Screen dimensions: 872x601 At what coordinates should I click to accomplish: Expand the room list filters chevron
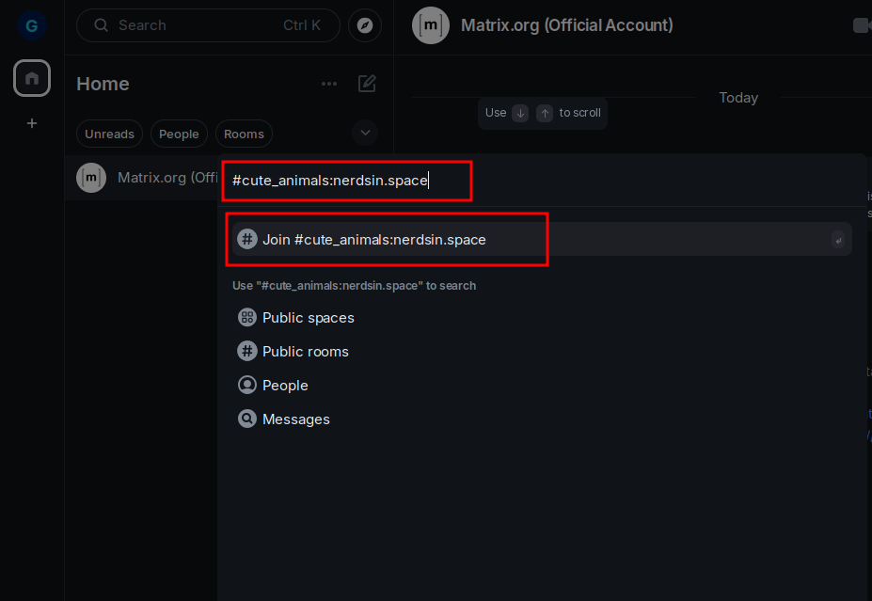click(x=365, y=133)
